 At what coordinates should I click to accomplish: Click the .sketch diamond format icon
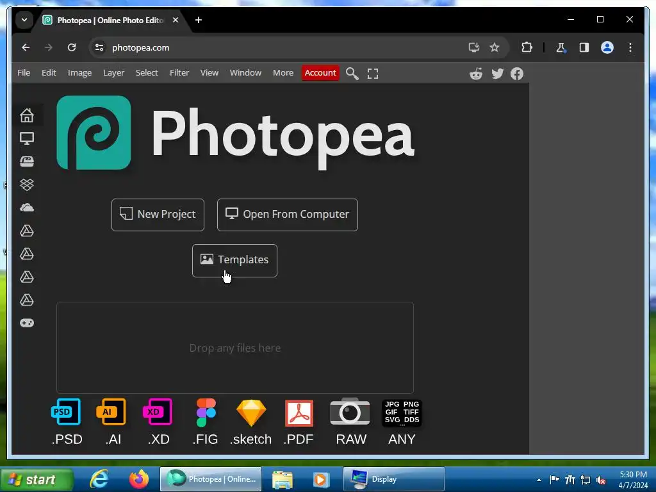(x=251, y=413)
